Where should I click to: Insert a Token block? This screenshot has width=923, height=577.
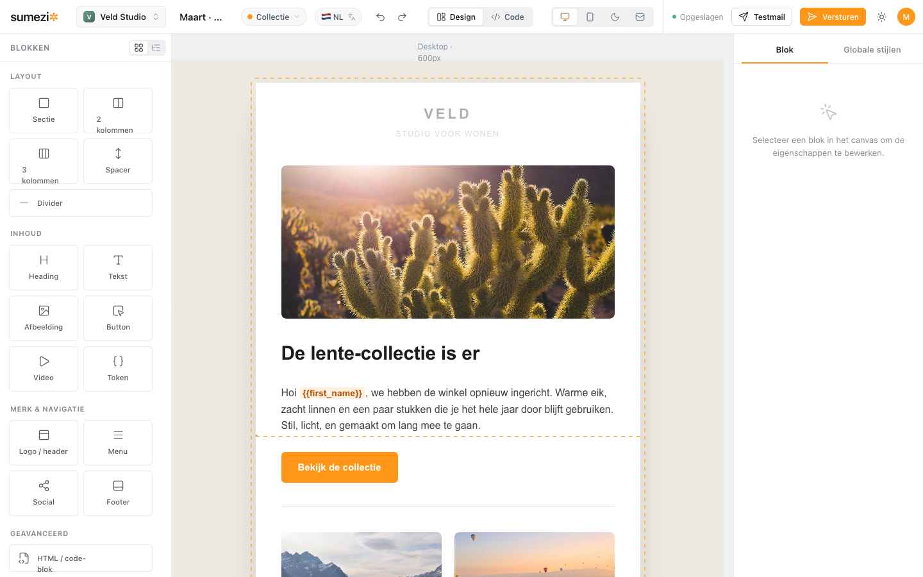[118, 369]
